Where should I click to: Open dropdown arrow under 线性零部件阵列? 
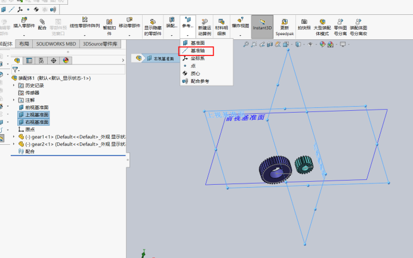(x=85, y=35)
